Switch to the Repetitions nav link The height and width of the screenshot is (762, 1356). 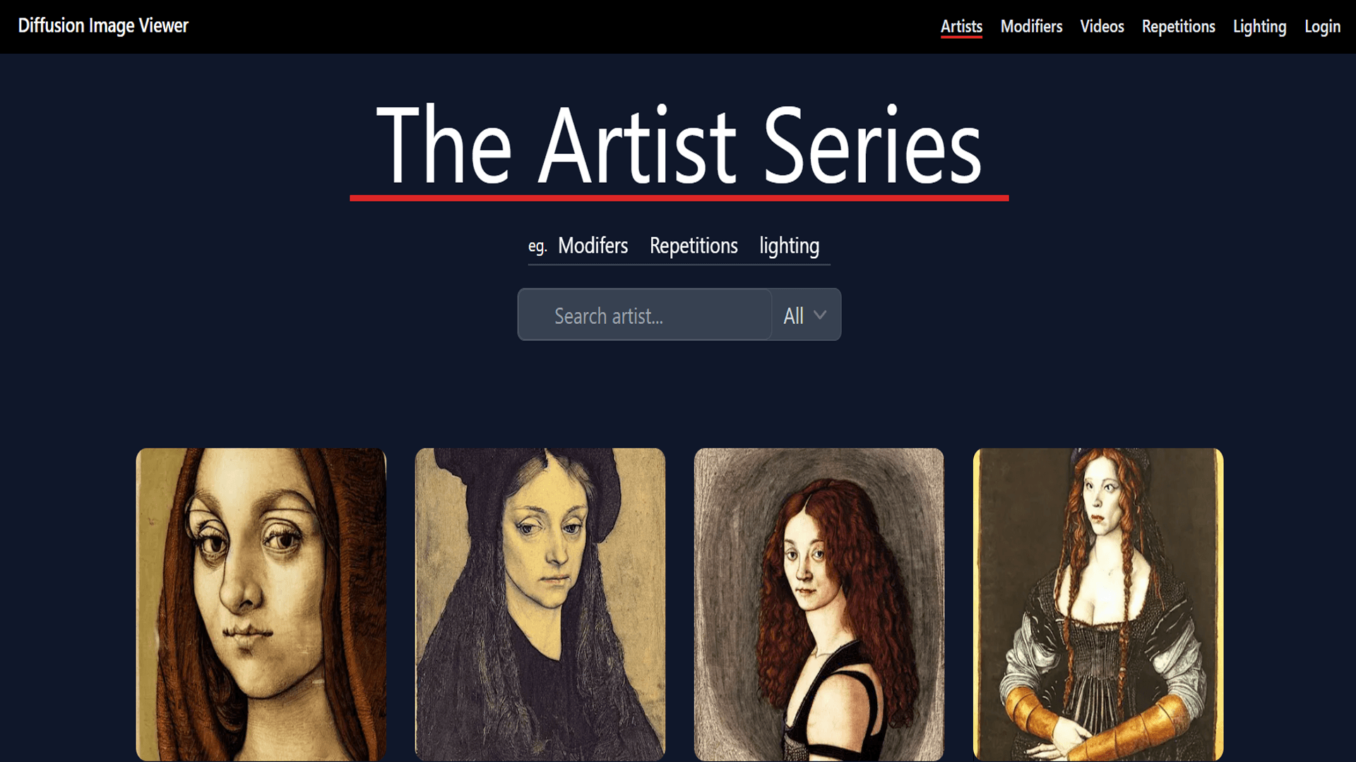[x=1178, y=27]
